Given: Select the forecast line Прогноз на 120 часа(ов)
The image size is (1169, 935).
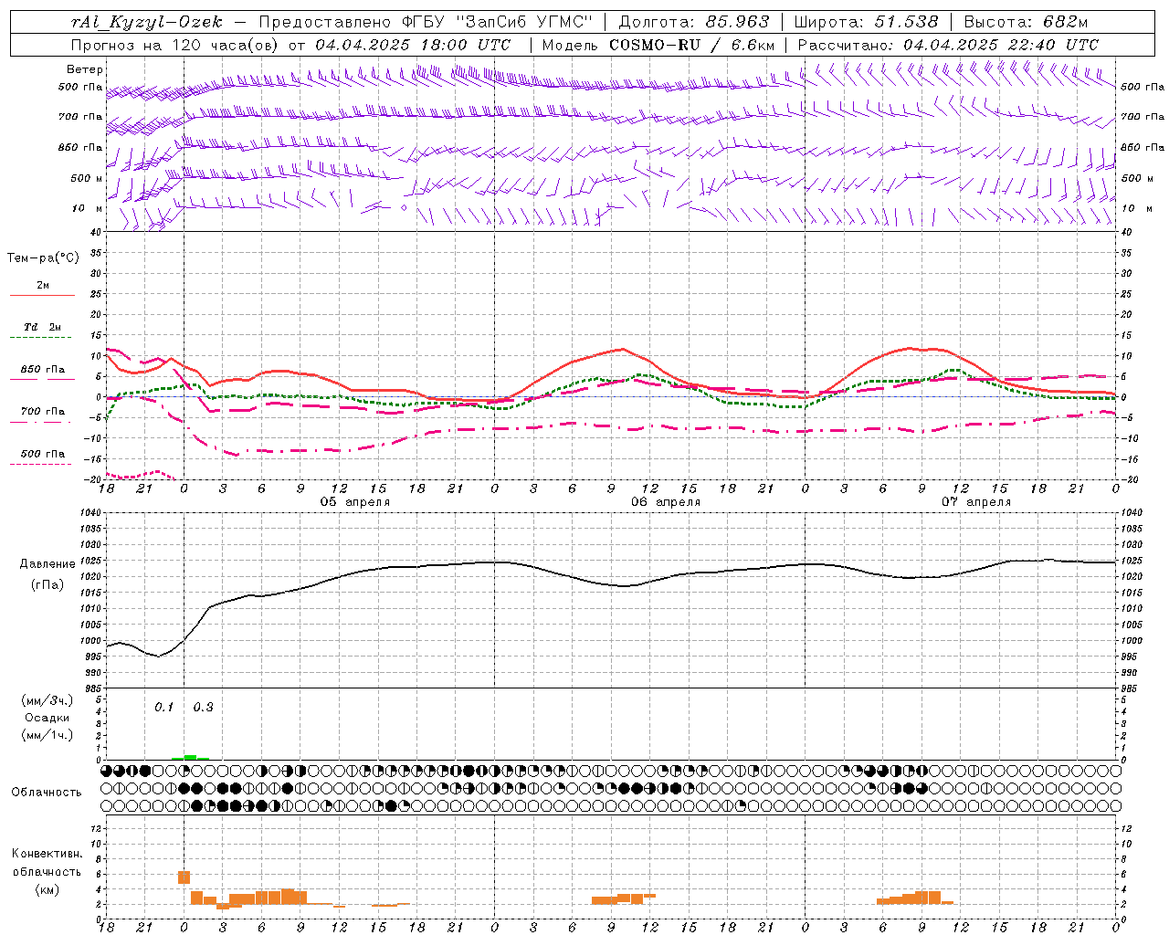Looking at the screenshot, I should pos(174,45).
